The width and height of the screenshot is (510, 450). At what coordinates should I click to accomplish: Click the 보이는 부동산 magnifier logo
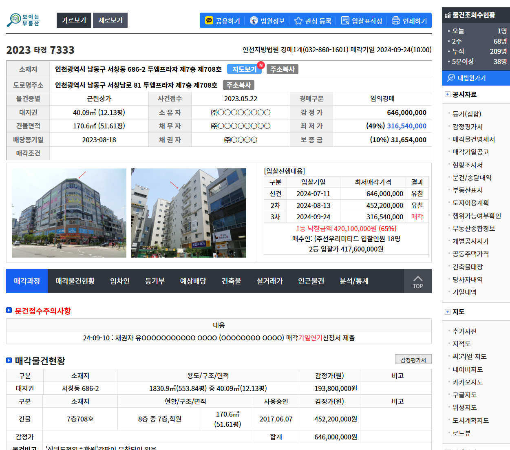click(x=23, y=20)
